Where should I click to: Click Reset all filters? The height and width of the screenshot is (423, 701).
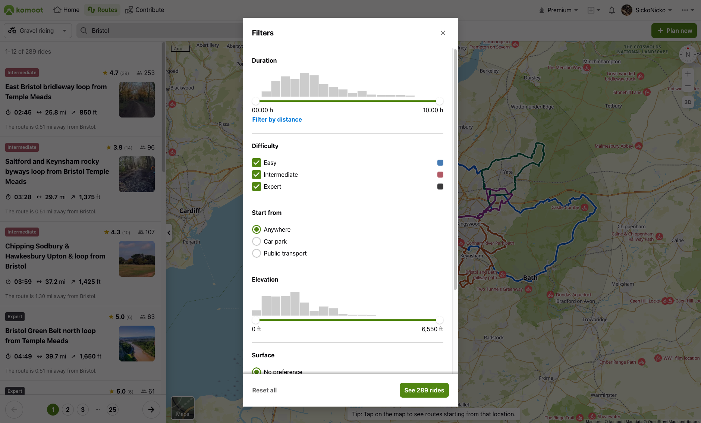(x=264, y=390)
